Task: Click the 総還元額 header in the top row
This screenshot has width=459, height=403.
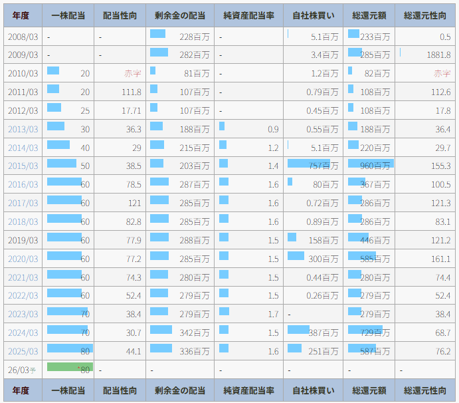Action: pos(369,16)
